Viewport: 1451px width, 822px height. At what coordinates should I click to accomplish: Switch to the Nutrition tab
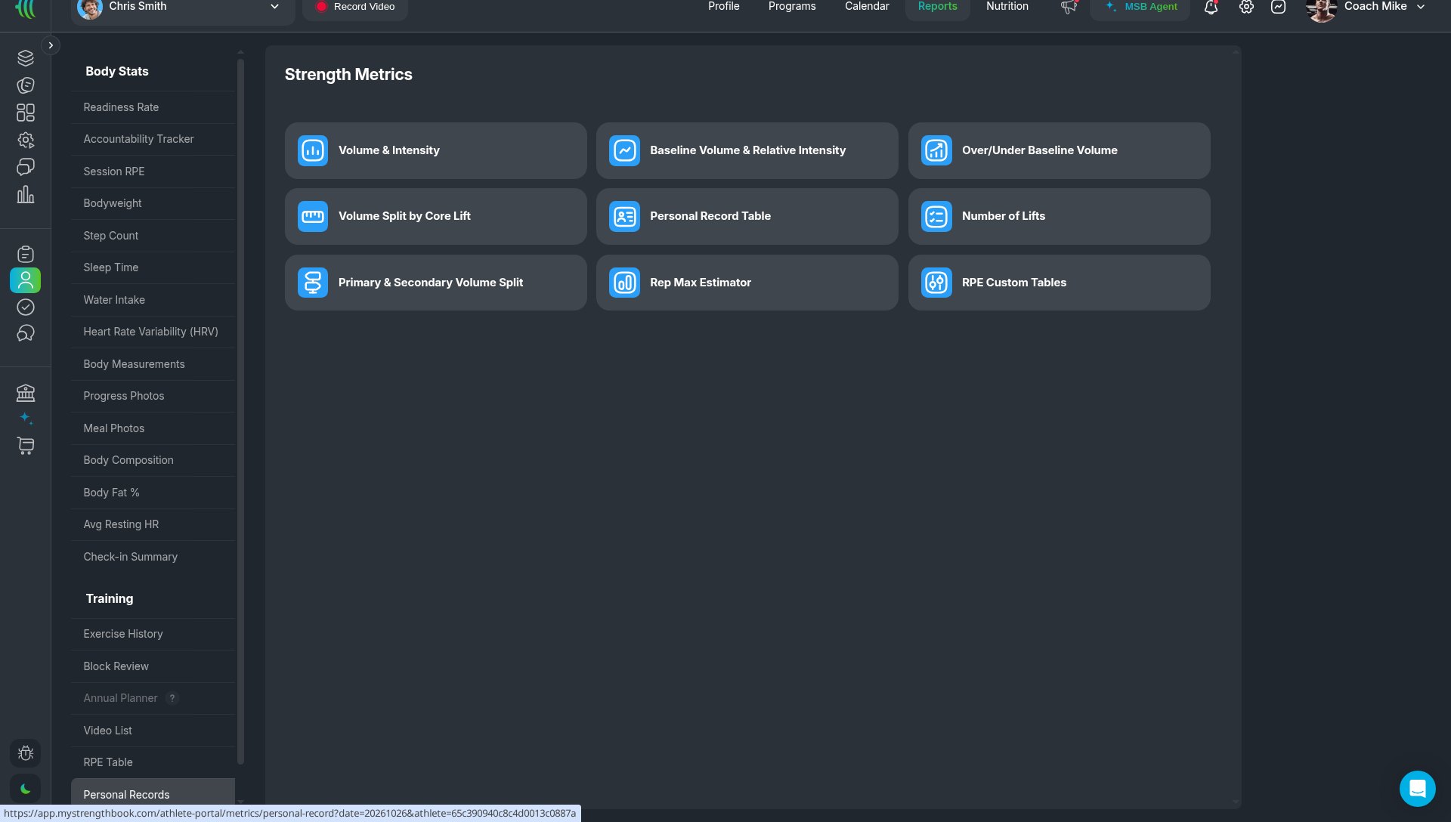point(1007,7)
